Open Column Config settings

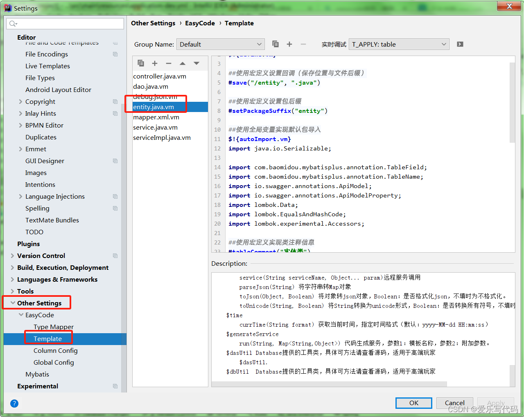[x=56, y=350]
